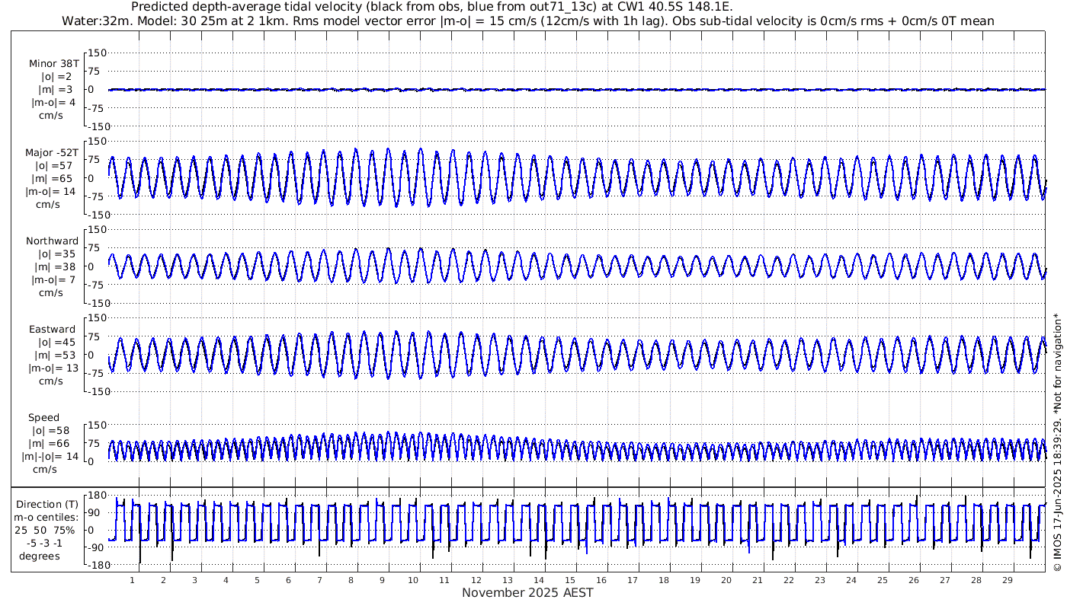Click the "|o| =57" value in Major panel
Image resolution: width=1067 pixels, height=609 pixels.
click(52, 165)
